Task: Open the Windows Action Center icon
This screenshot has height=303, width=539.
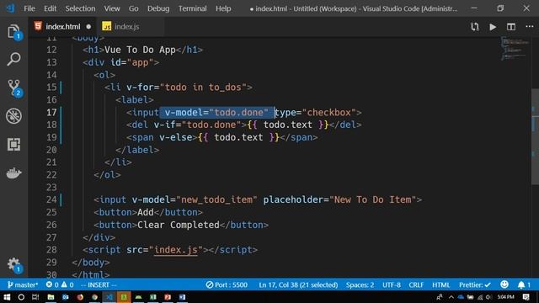Action: tap(526, 297)
